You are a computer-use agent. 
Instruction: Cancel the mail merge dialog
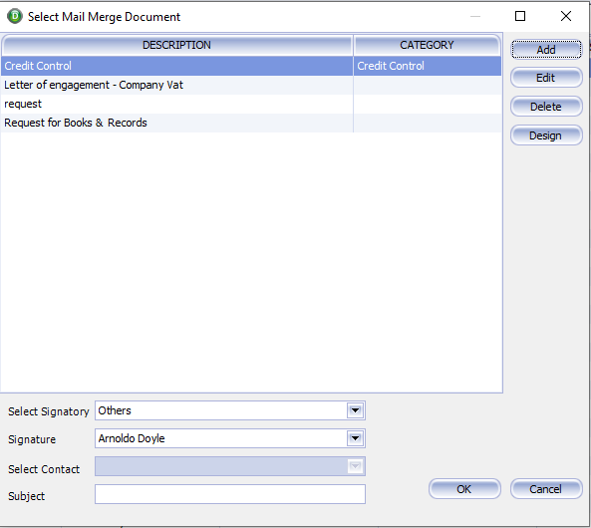(x=546, y=489)
